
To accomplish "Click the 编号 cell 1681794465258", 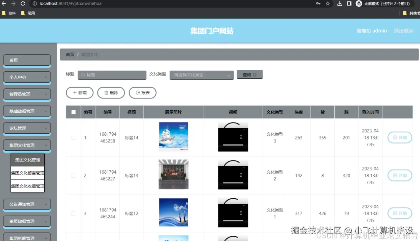I will 108,138.
